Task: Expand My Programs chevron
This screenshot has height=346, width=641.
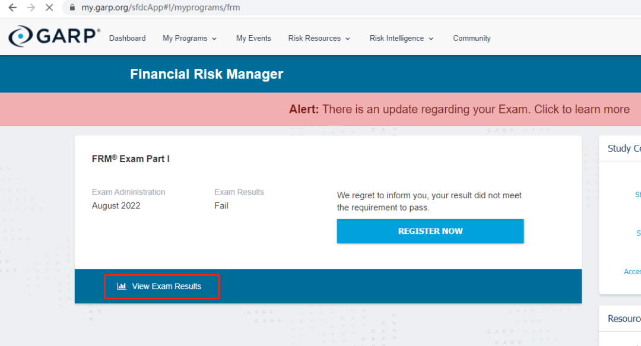Action: 214,39
